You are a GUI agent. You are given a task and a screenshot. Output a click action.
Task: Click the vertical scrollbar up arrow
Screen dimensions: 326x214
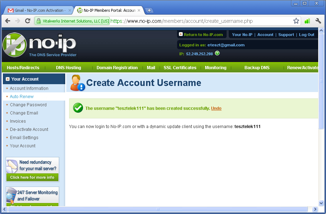click(x=321, y=31)
